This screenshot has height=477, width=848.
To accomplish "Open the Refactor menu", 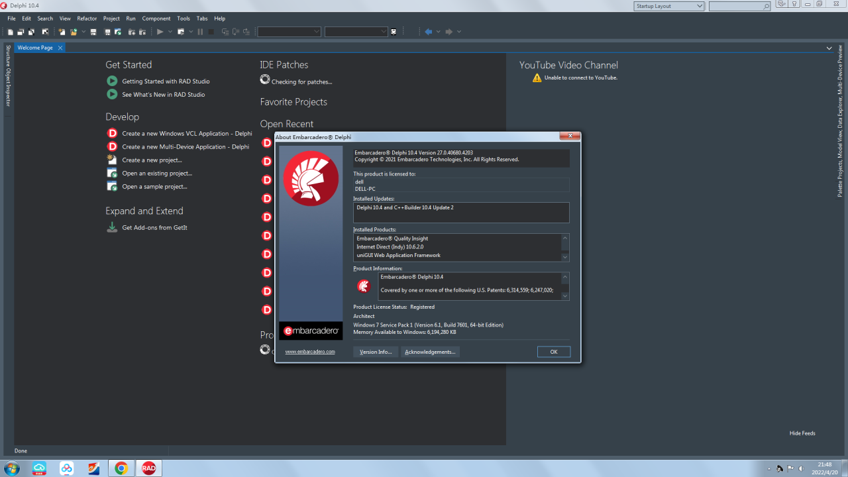I will [87, 19].
